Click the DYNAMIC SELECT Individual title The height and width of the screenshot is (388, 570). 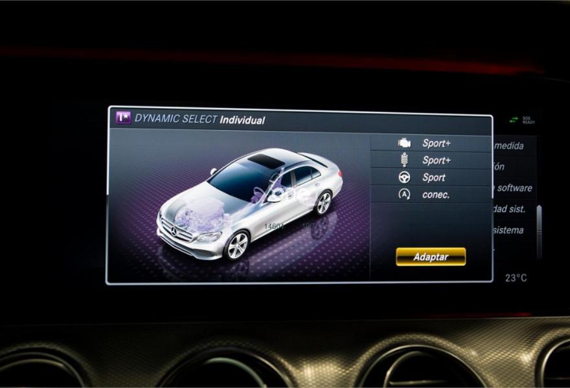click(x=199, y=120)
